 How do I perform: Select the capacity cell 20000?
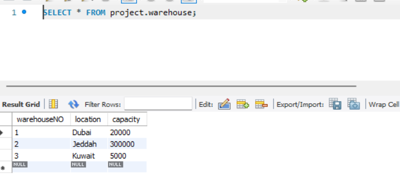pos(127,133)
